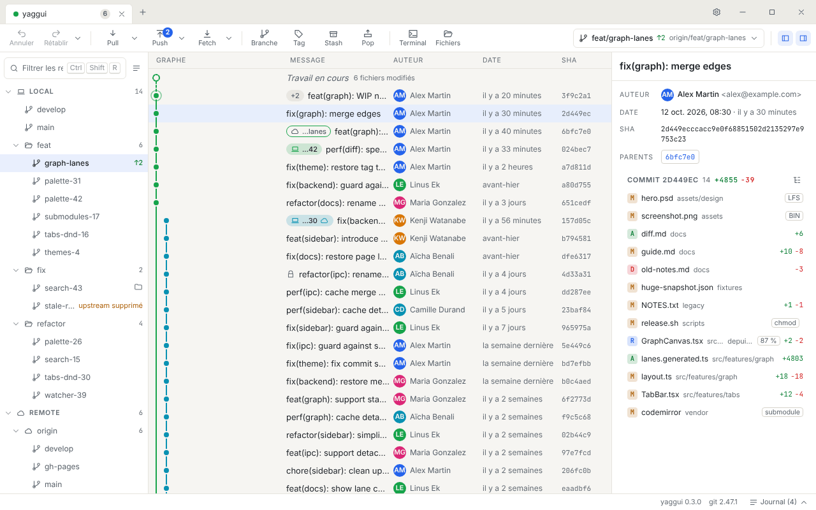Viewport: 816px width, 510px height.
Task: Click the Rétablir redo icon
Action: [56, 38]
